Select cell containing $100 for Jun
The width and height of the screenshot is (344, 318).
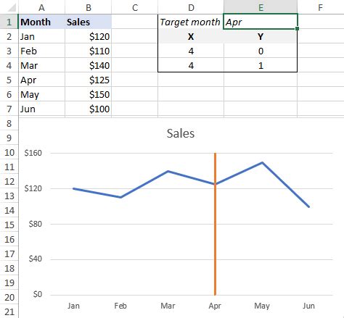tap(88, 109)
